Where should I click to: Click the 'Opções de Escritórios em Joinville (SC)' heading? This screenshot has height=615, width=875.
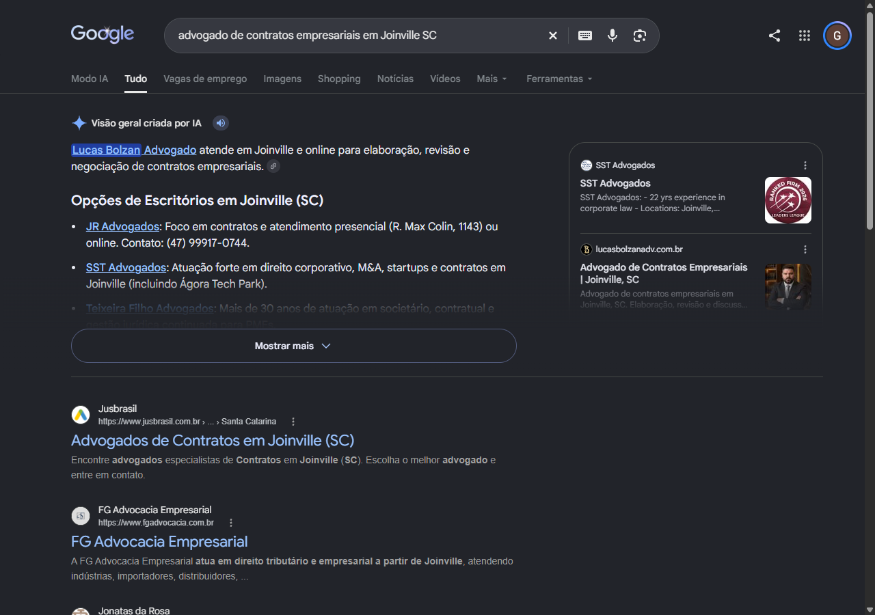pos(198,200)
